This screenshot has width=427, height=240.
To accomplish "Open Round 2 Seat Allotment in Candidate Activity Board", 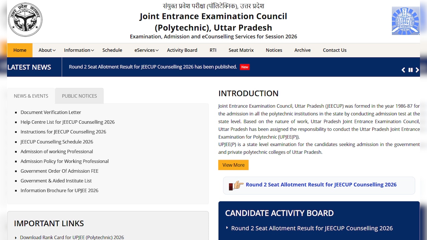I will 312,228.
